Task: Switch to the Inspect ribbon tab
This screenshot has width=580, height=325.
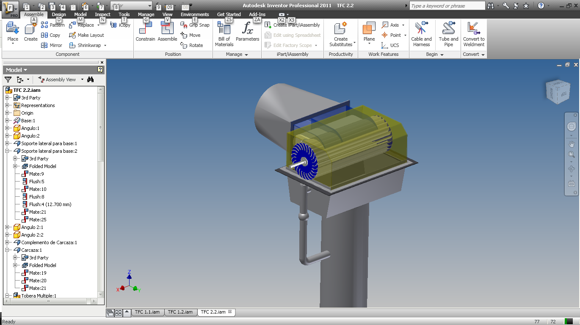Action: pyautogui.click(x=102, y=14)
